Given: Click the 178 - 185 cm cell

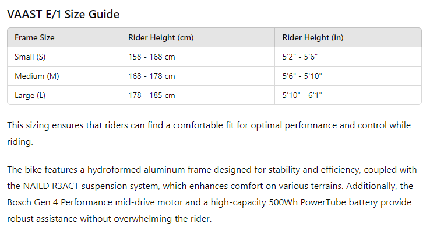Looking at the screenshot, I should click(x=151, y=95).
